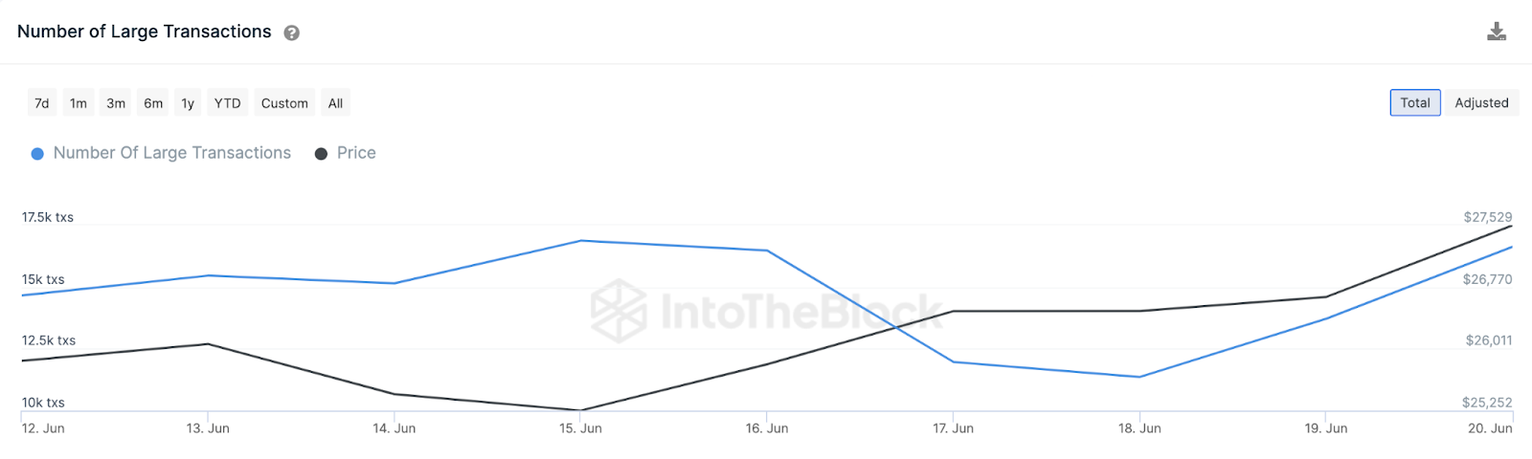Select the 1m time range
The width and height of the screenshot is (1532, 459).
(79, 103)
